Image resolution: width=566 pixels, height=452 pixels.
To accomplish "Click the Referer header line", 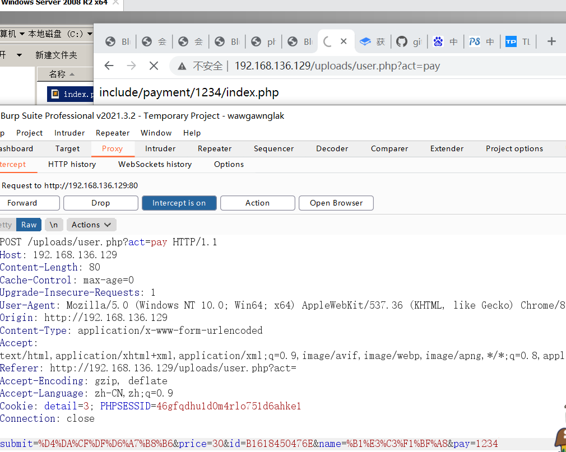I will (x=148, y=369).
